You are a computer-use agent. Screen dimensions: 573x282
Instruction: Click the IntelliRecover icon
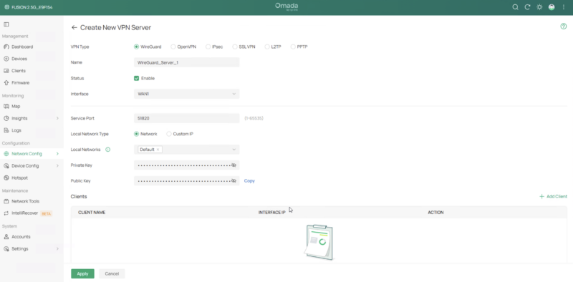click(x=6, y=213)
